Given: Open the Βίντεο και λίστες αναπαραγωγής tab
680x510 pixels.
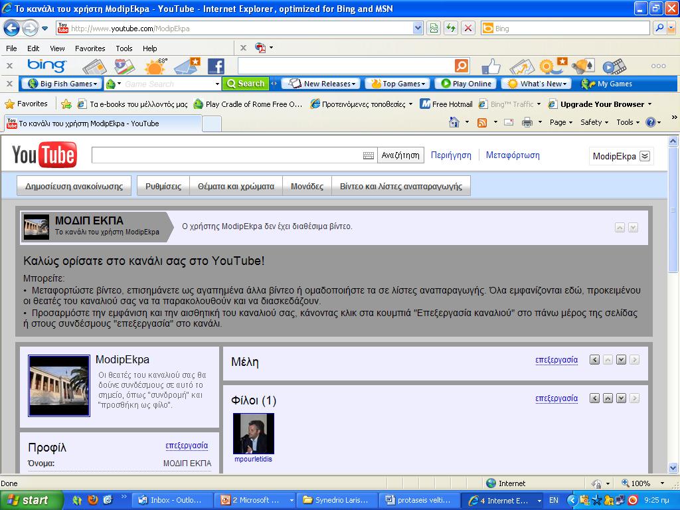Looking at the screenshot, I should 400,186.
